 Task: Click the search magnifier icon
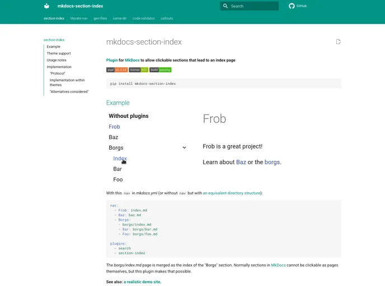coord(225,6)
